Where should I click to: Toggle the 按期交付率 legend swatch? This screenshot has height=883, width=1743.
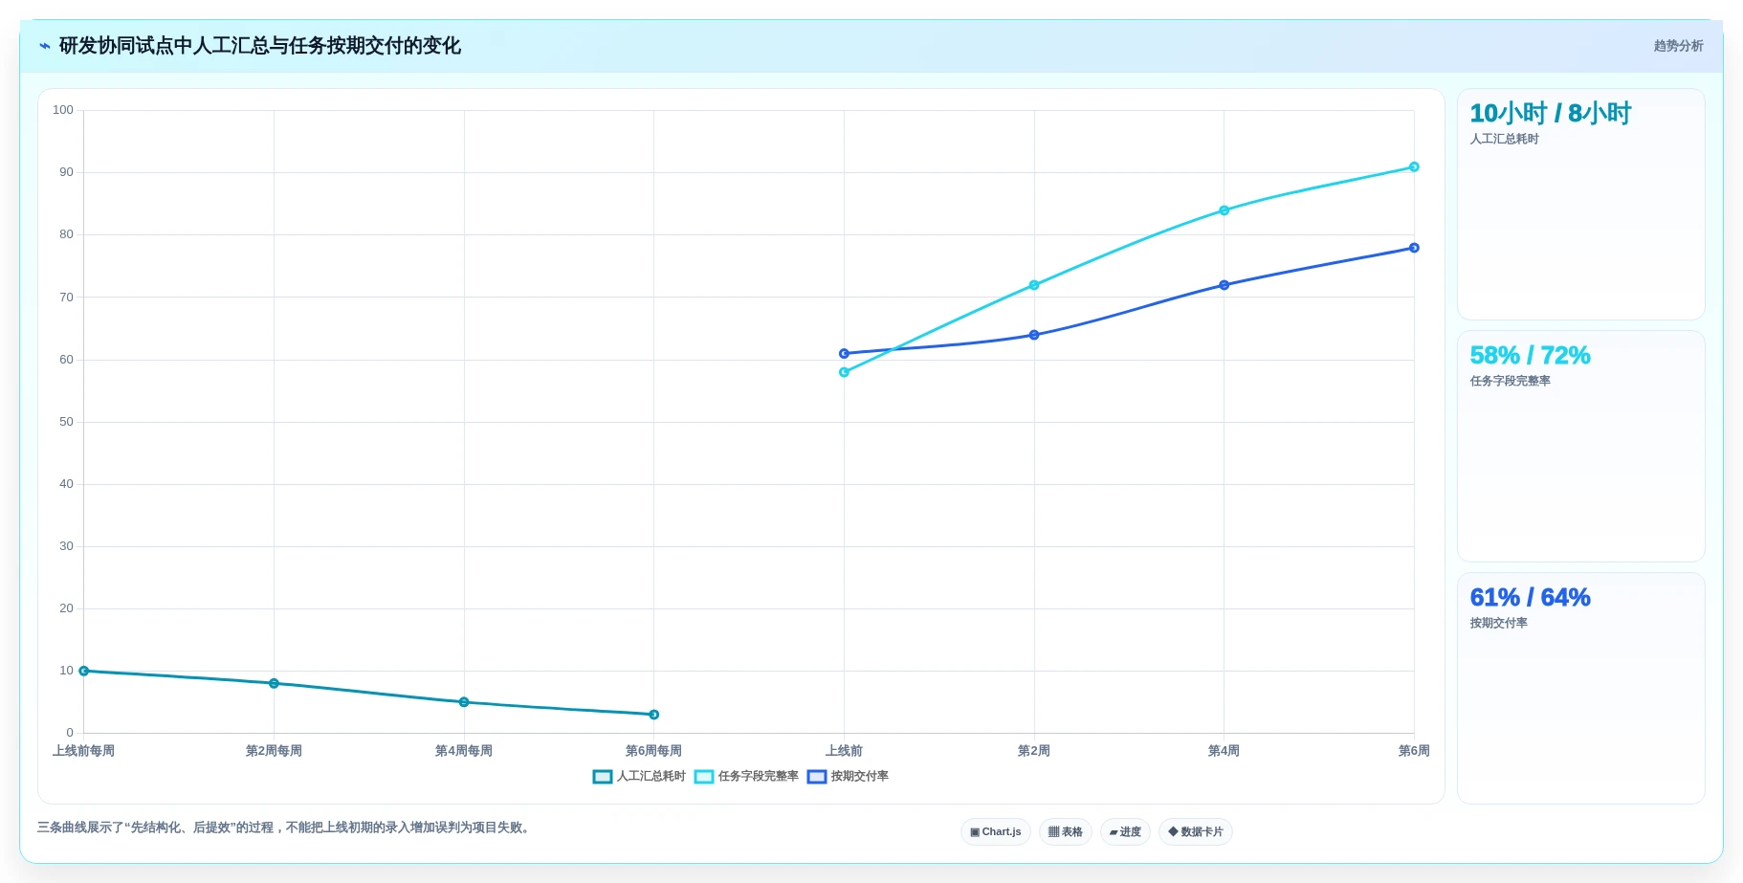(817, 777)
